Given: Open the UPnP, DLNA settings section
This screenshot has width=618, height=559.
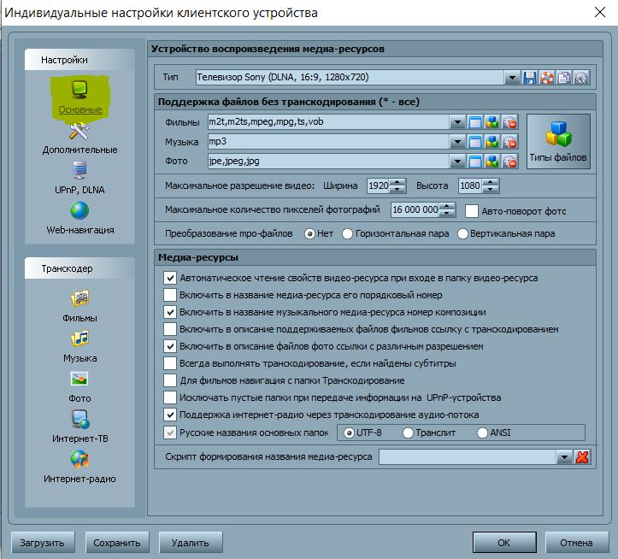Looking at the screenshot, I should [x=79, y=177].
